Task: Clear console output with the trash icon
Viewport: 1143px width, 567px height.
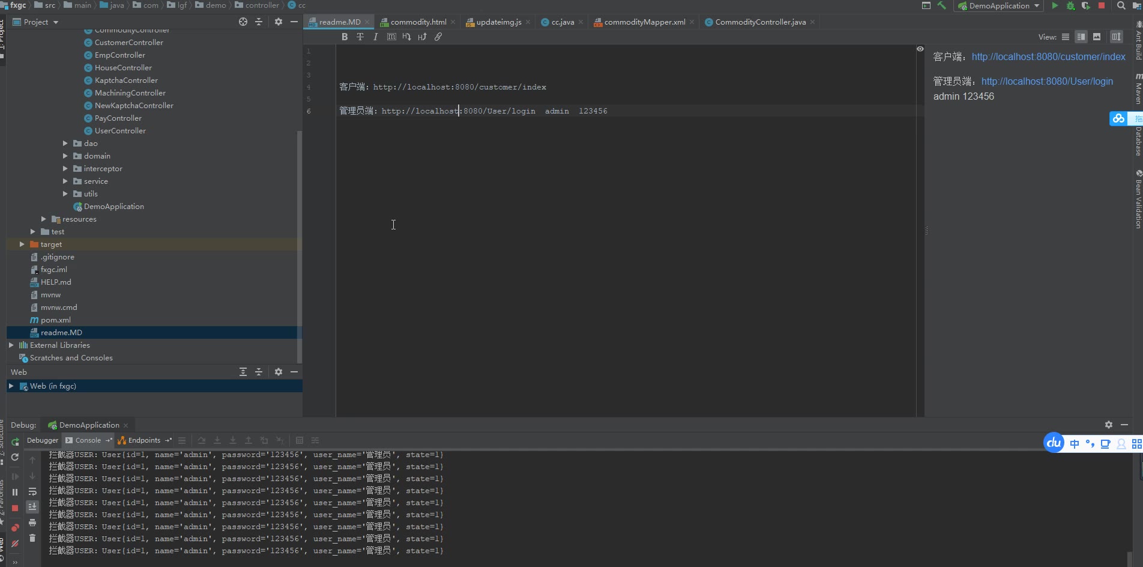Action: point(32,538)
